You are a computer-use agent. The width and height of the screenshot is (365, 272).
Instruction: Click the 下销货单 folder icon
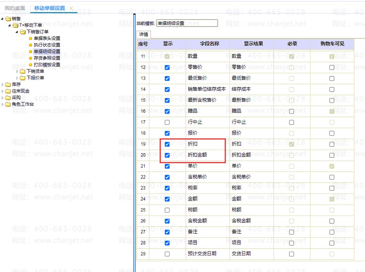click(22, 71)
